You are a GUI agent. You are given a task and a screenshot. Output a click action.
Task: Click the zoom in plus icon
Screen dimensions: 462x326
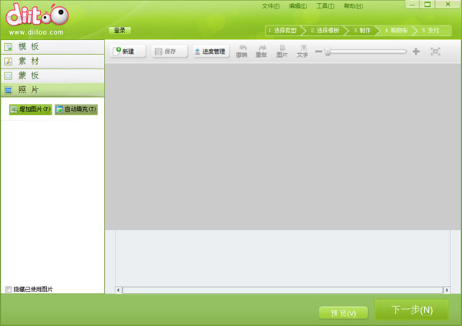tap(416, 52)
